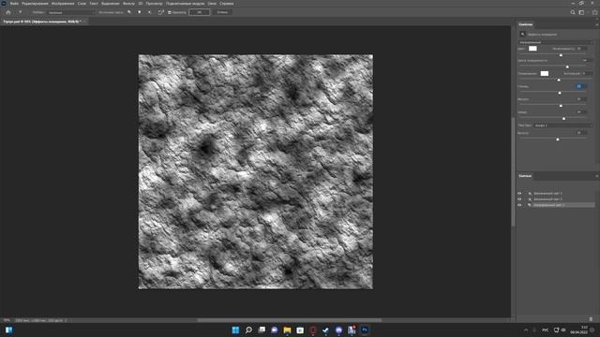This screenshot has width=600, height=337.
Task: Click the hotspot slider handle
Action: tap(567, 66)
